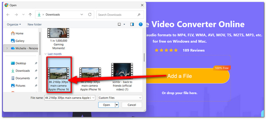Viewport: 266px width, 119px height.
Task: Open the Organize menu
Action: point(14,24)
